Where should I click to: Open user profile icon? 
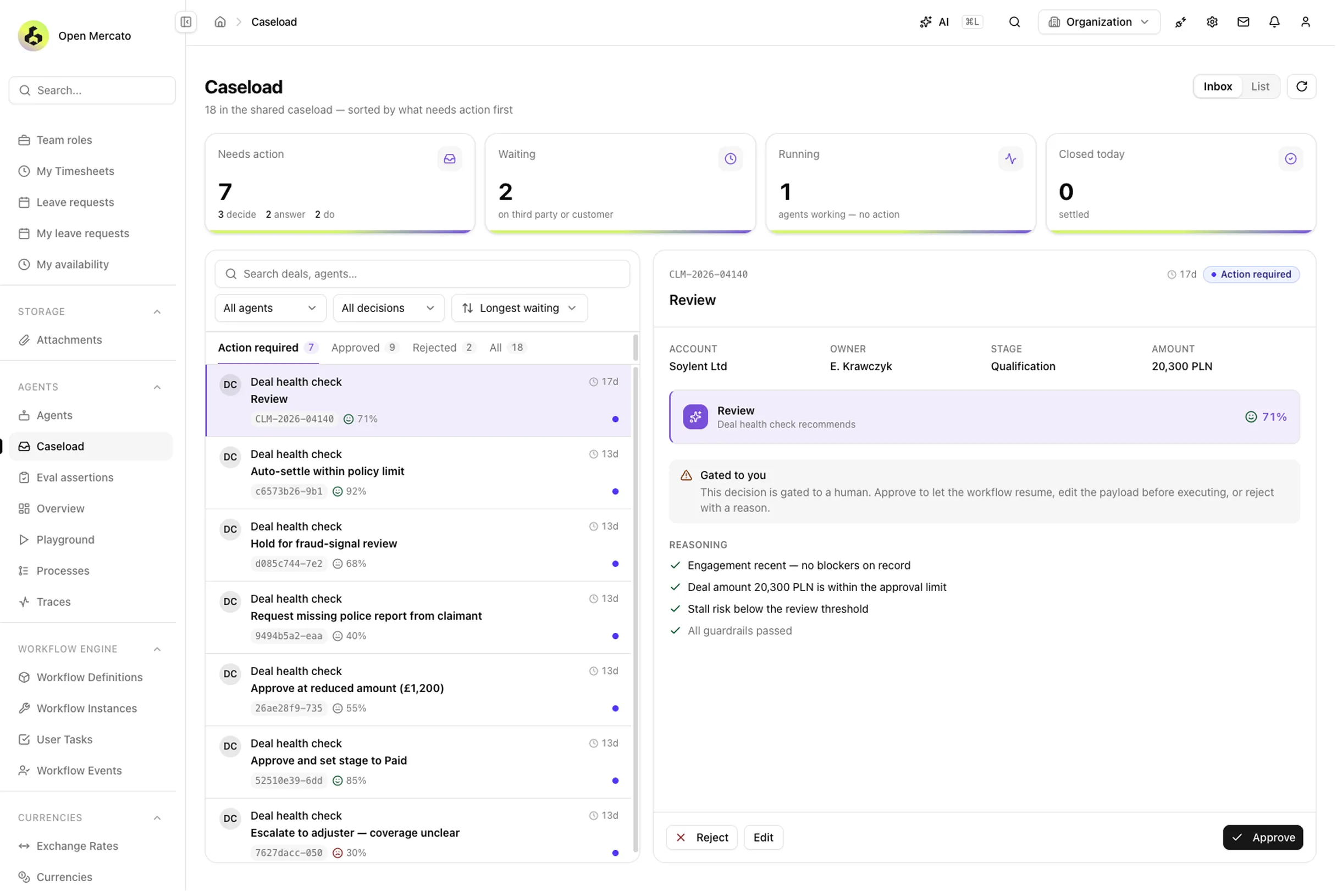1306,21
